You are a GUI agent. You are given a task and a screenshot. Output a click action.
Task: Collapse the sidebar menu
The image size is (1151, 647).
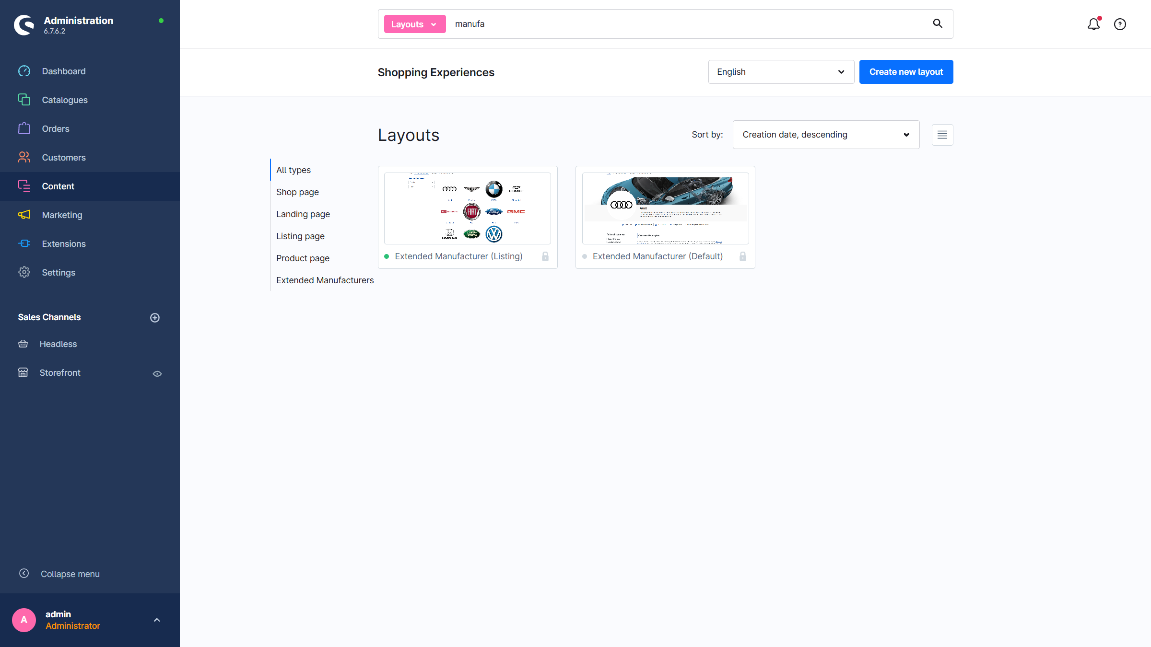click(x=70, y=574)
